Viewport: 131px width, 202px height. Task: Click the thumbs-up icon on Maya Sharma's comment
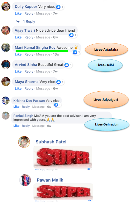[x=58, y=82]
